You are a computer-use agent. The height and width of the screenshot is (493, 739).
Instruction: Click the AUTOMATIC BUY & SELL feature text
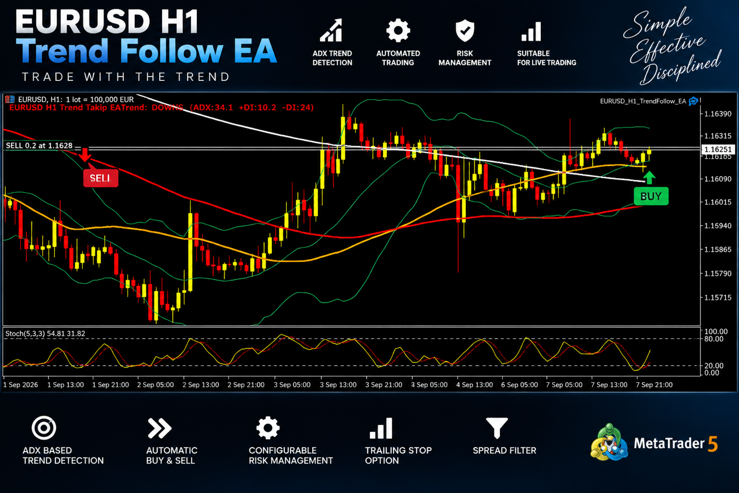coord(172,455)
